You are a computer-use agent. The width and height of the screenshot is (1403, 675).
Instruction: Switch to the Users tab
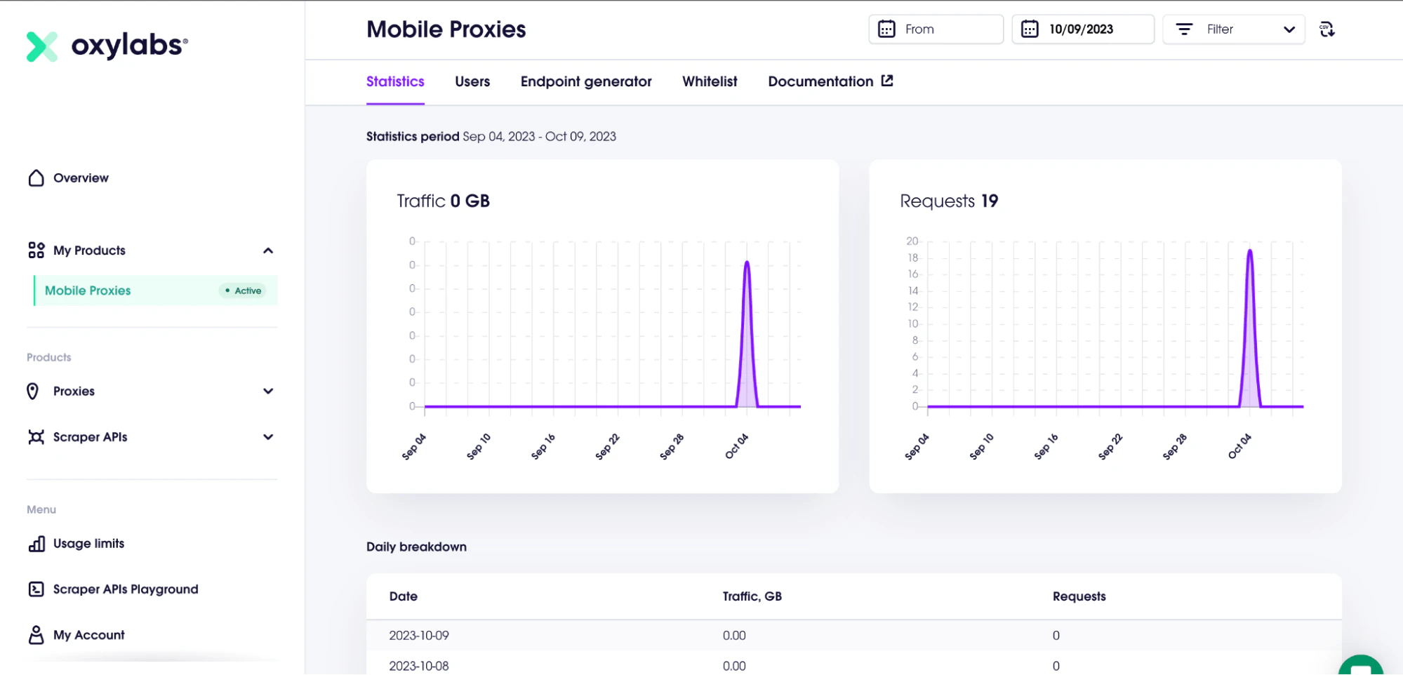472,81
